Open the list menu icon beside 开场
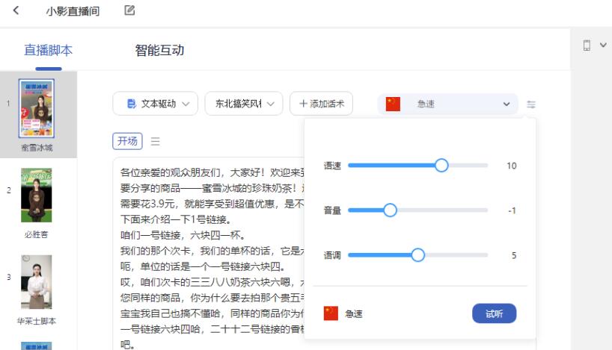 (x=156, y=141)
